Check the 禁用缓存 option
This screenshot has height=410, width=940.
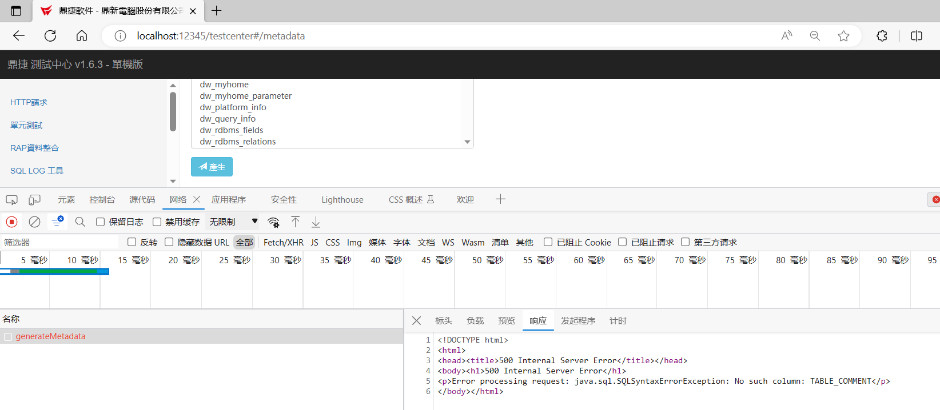157,222
